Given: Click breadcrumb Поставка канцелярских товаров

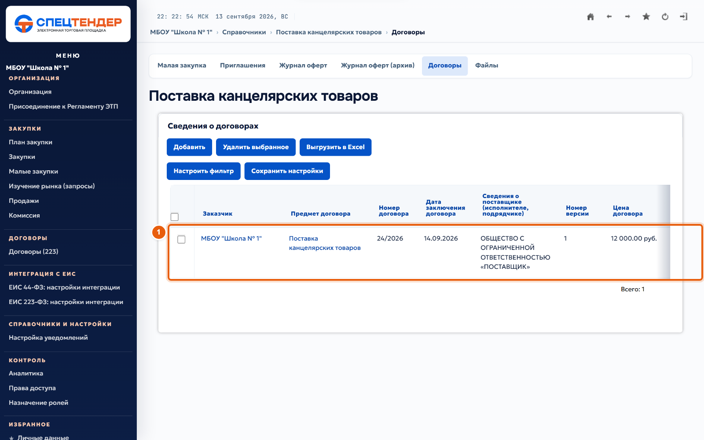Looking at the screenshot, I should (x=329, y=32).
